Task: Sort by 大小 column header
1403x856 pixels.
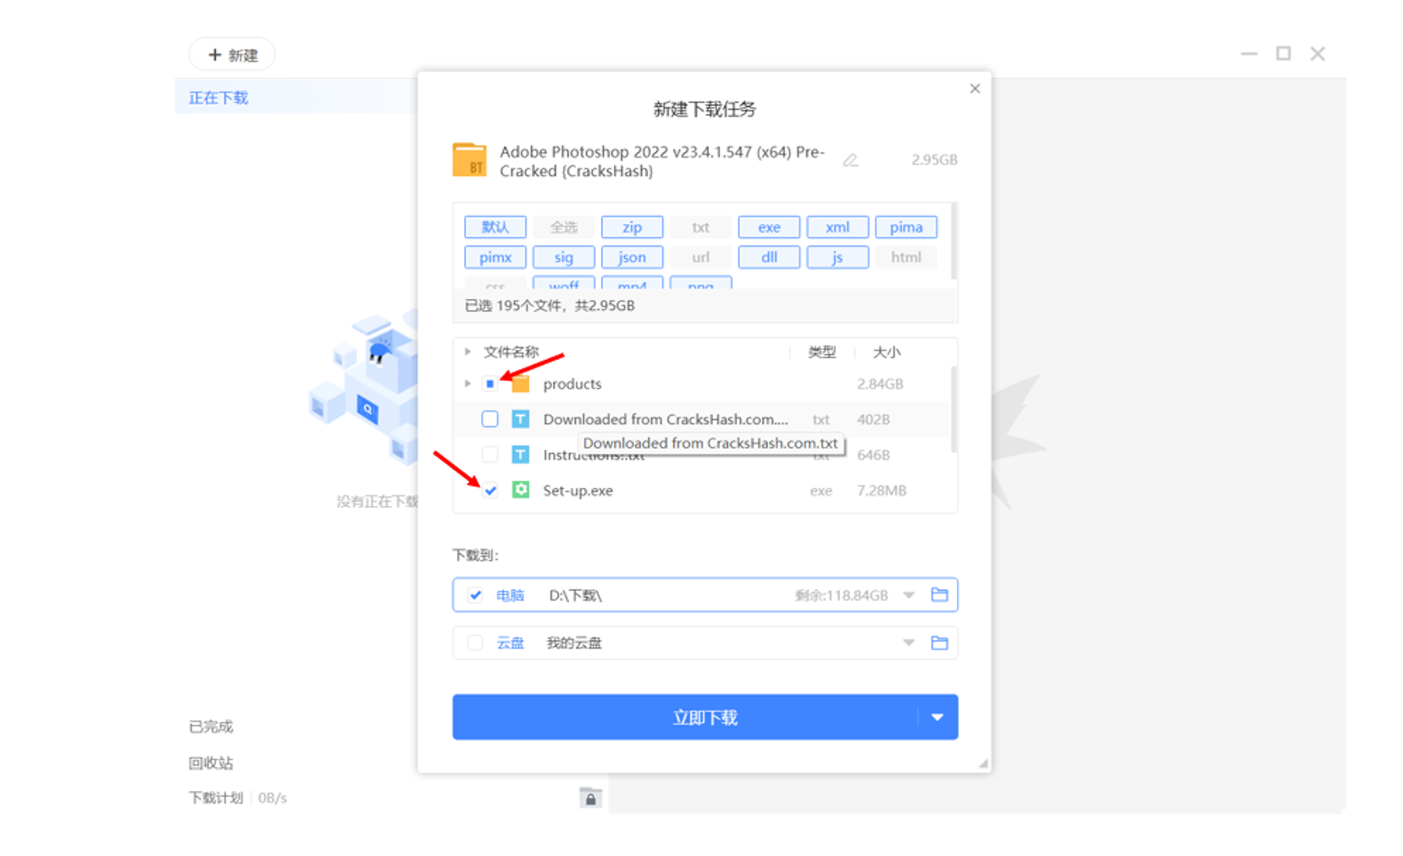Action: pyautogui.click(x=887, y=352)
